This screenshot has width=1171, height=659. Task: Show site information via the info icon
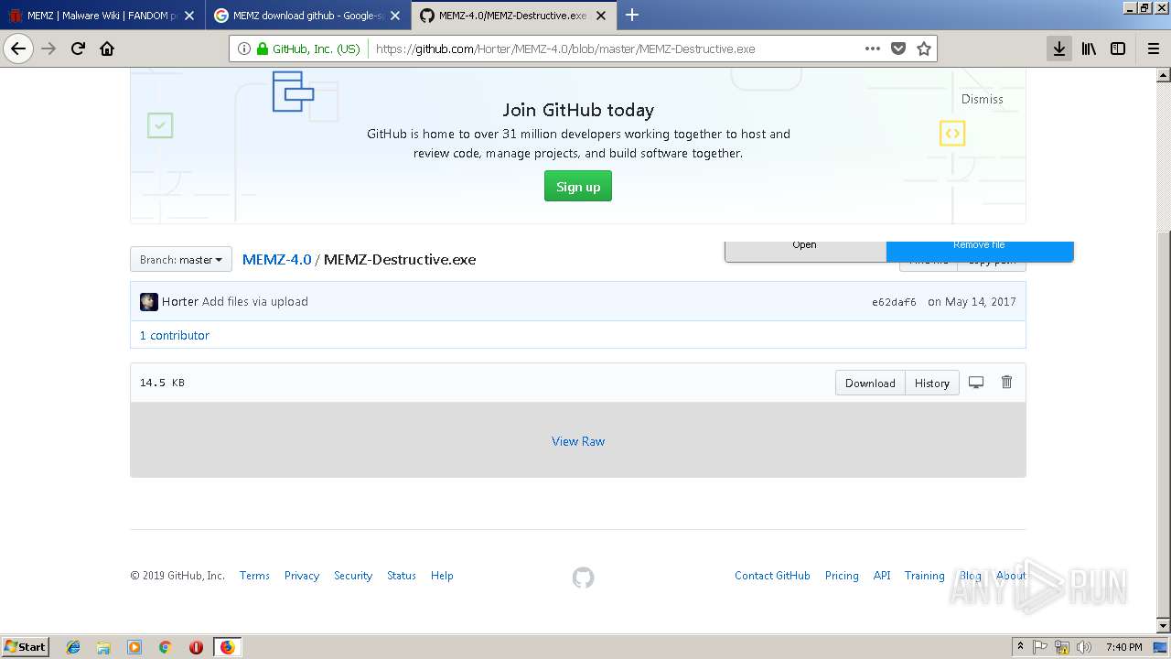click(x=243, y=49)
